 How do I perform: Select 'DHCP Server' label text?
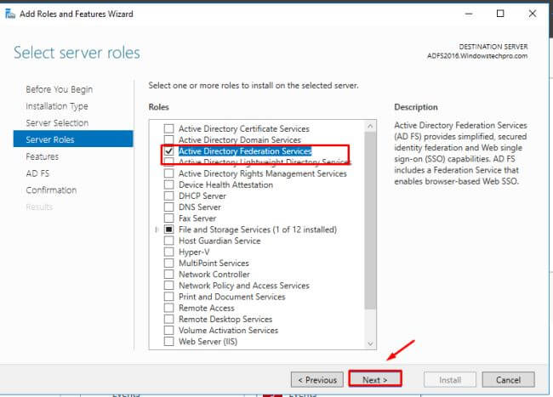(x=202, y=196)
